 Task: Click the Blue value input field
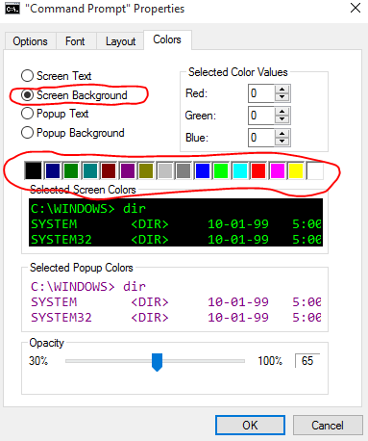tap(261, 138)
